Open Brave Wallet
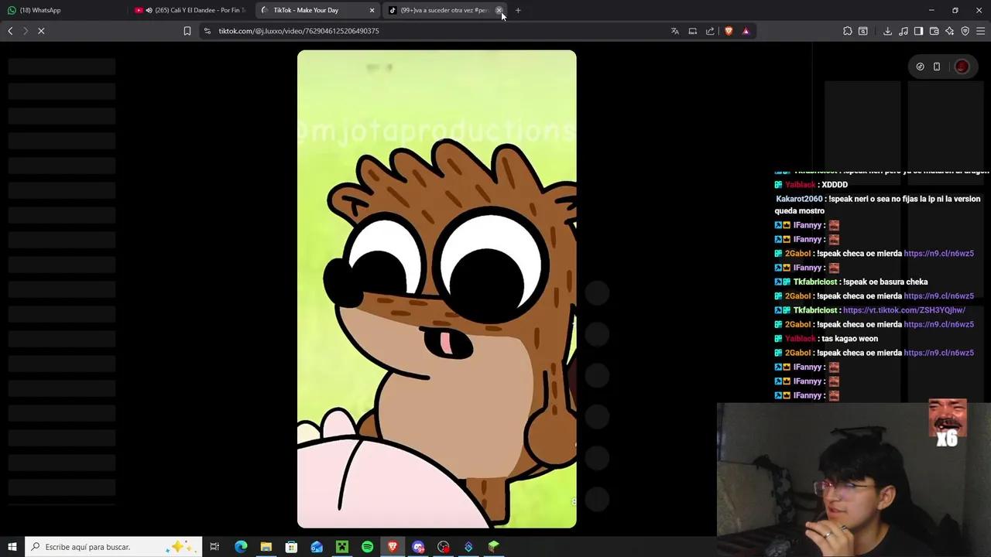 tap(934, 31)
